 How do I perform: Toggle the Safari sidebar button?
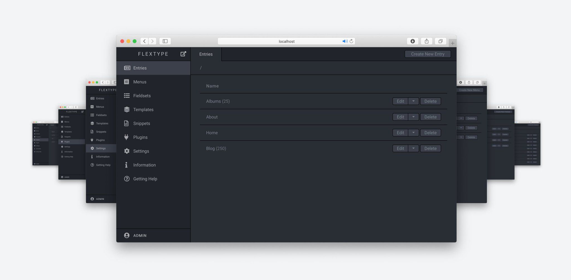pyautogui.click(x=165, y=41)
